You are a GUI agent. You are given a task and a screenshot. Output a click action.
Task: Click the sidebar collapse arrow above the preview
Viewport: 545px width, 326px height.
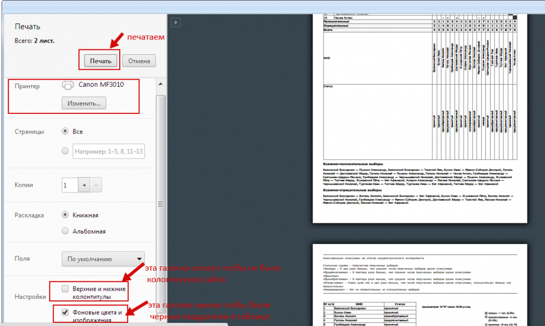tap(175, 22)
